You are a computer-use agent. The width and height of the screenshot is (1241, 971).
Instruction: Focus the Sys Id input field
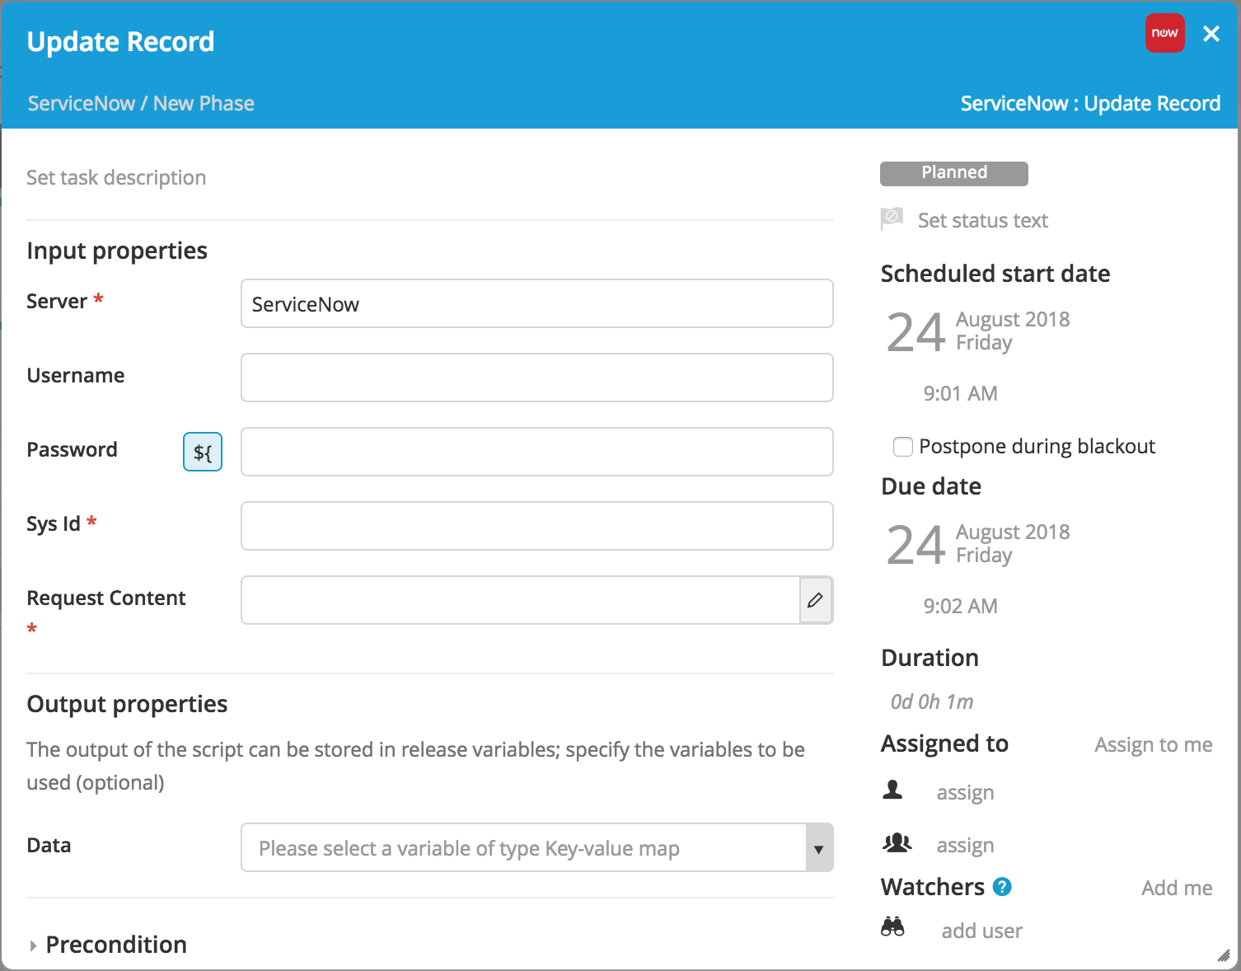(537, 526)
